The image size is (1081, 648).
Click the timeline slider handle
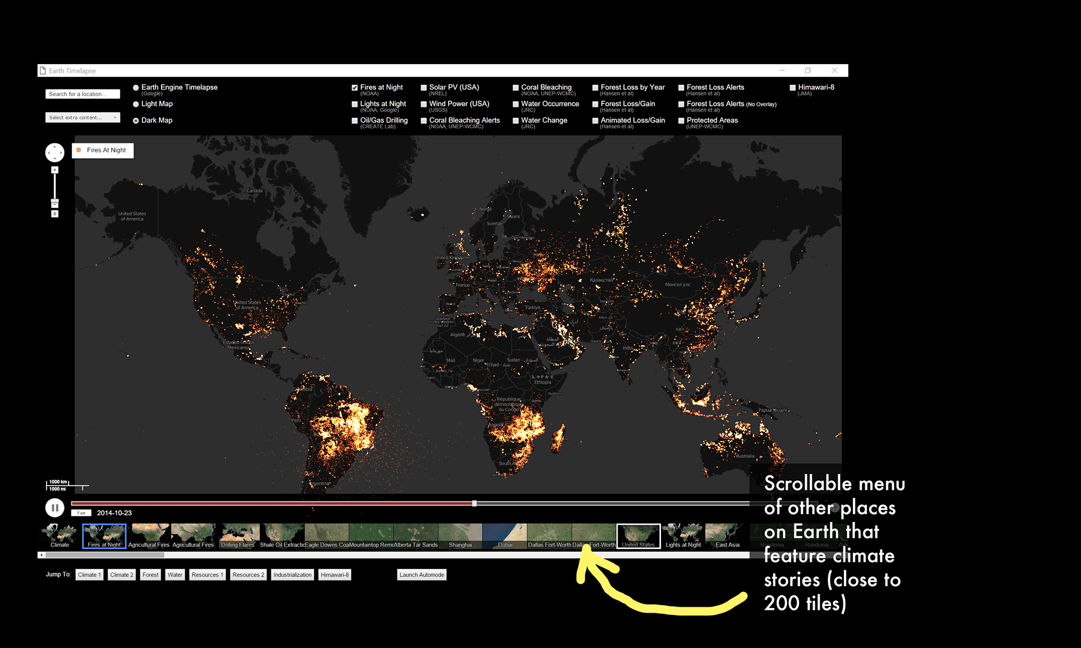pos(475,503)
